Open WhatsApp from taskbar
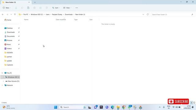This screenshot has width=196, height=110. click(x=130, y=107)
